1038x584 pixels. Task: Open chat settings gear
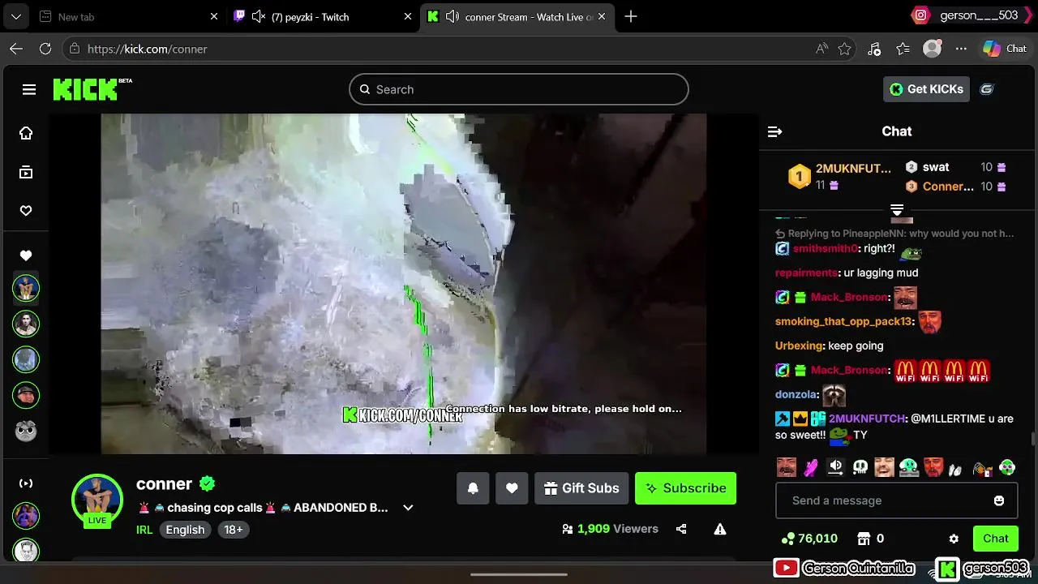954,539
